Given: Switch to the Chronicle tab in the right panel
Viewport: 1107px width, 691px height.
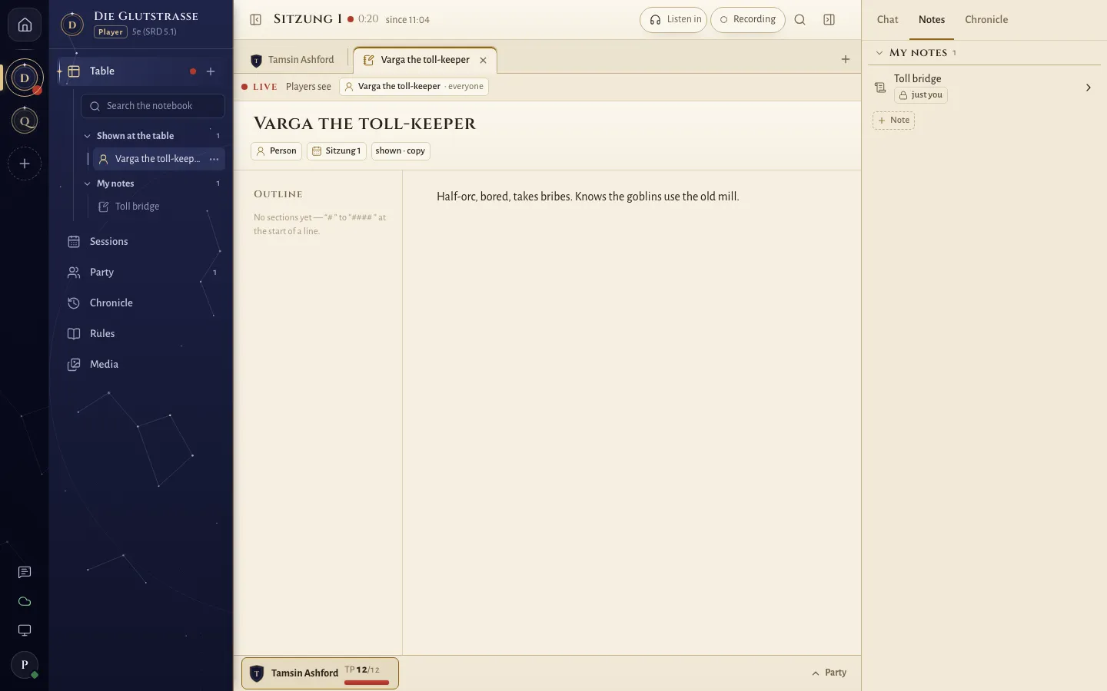Looking at the screenshot, I should (x=986, y=20).
